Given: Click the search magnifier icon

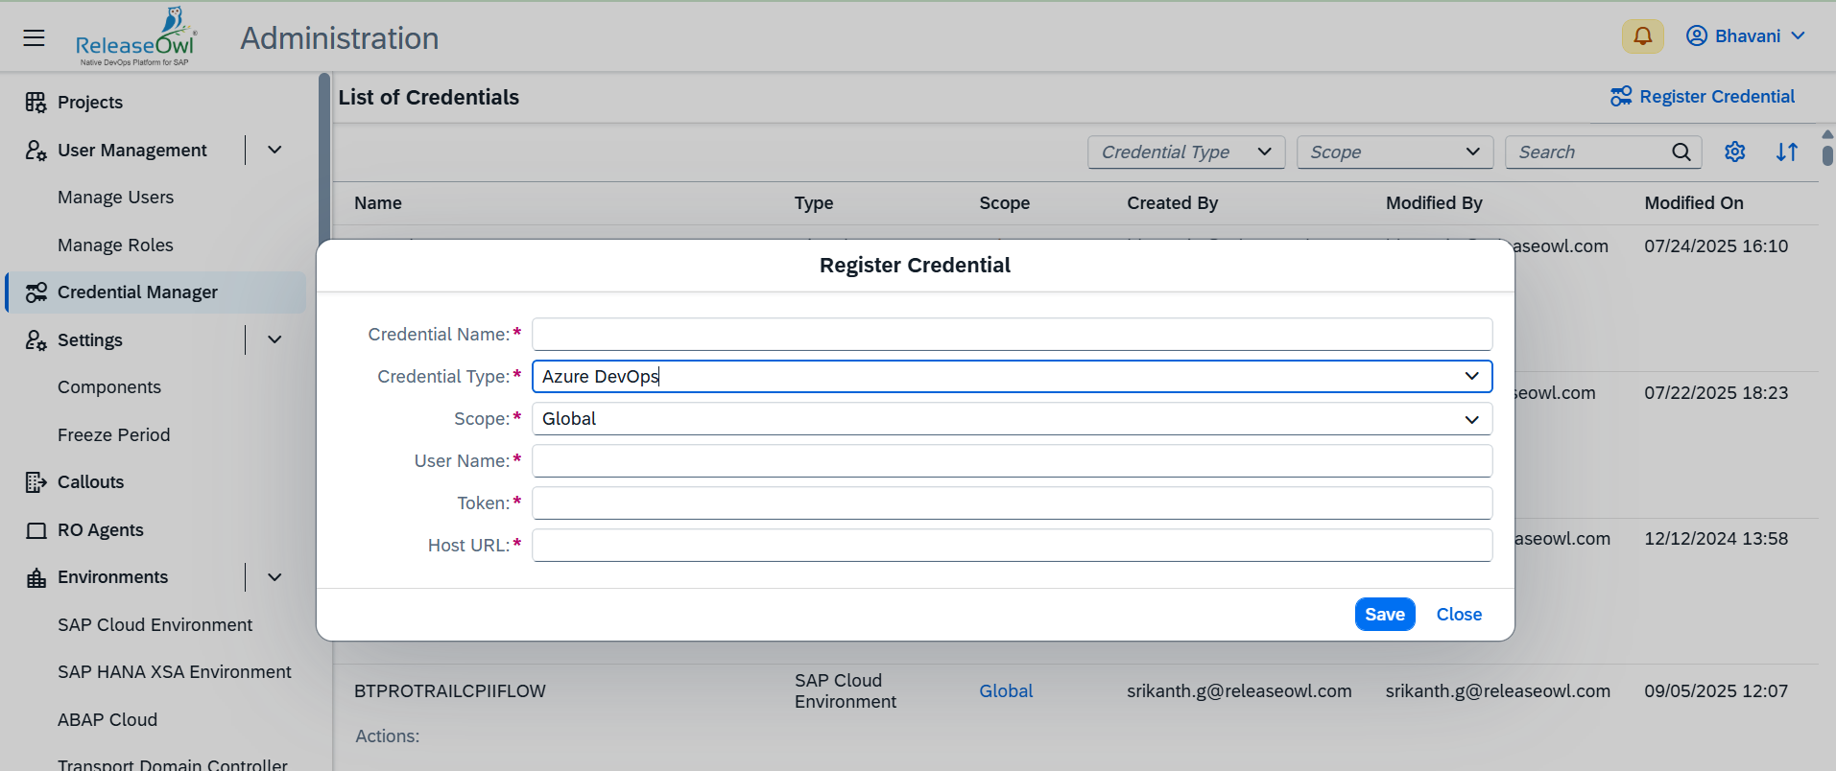Looking at the screenshot, I should pos(1681,152).
